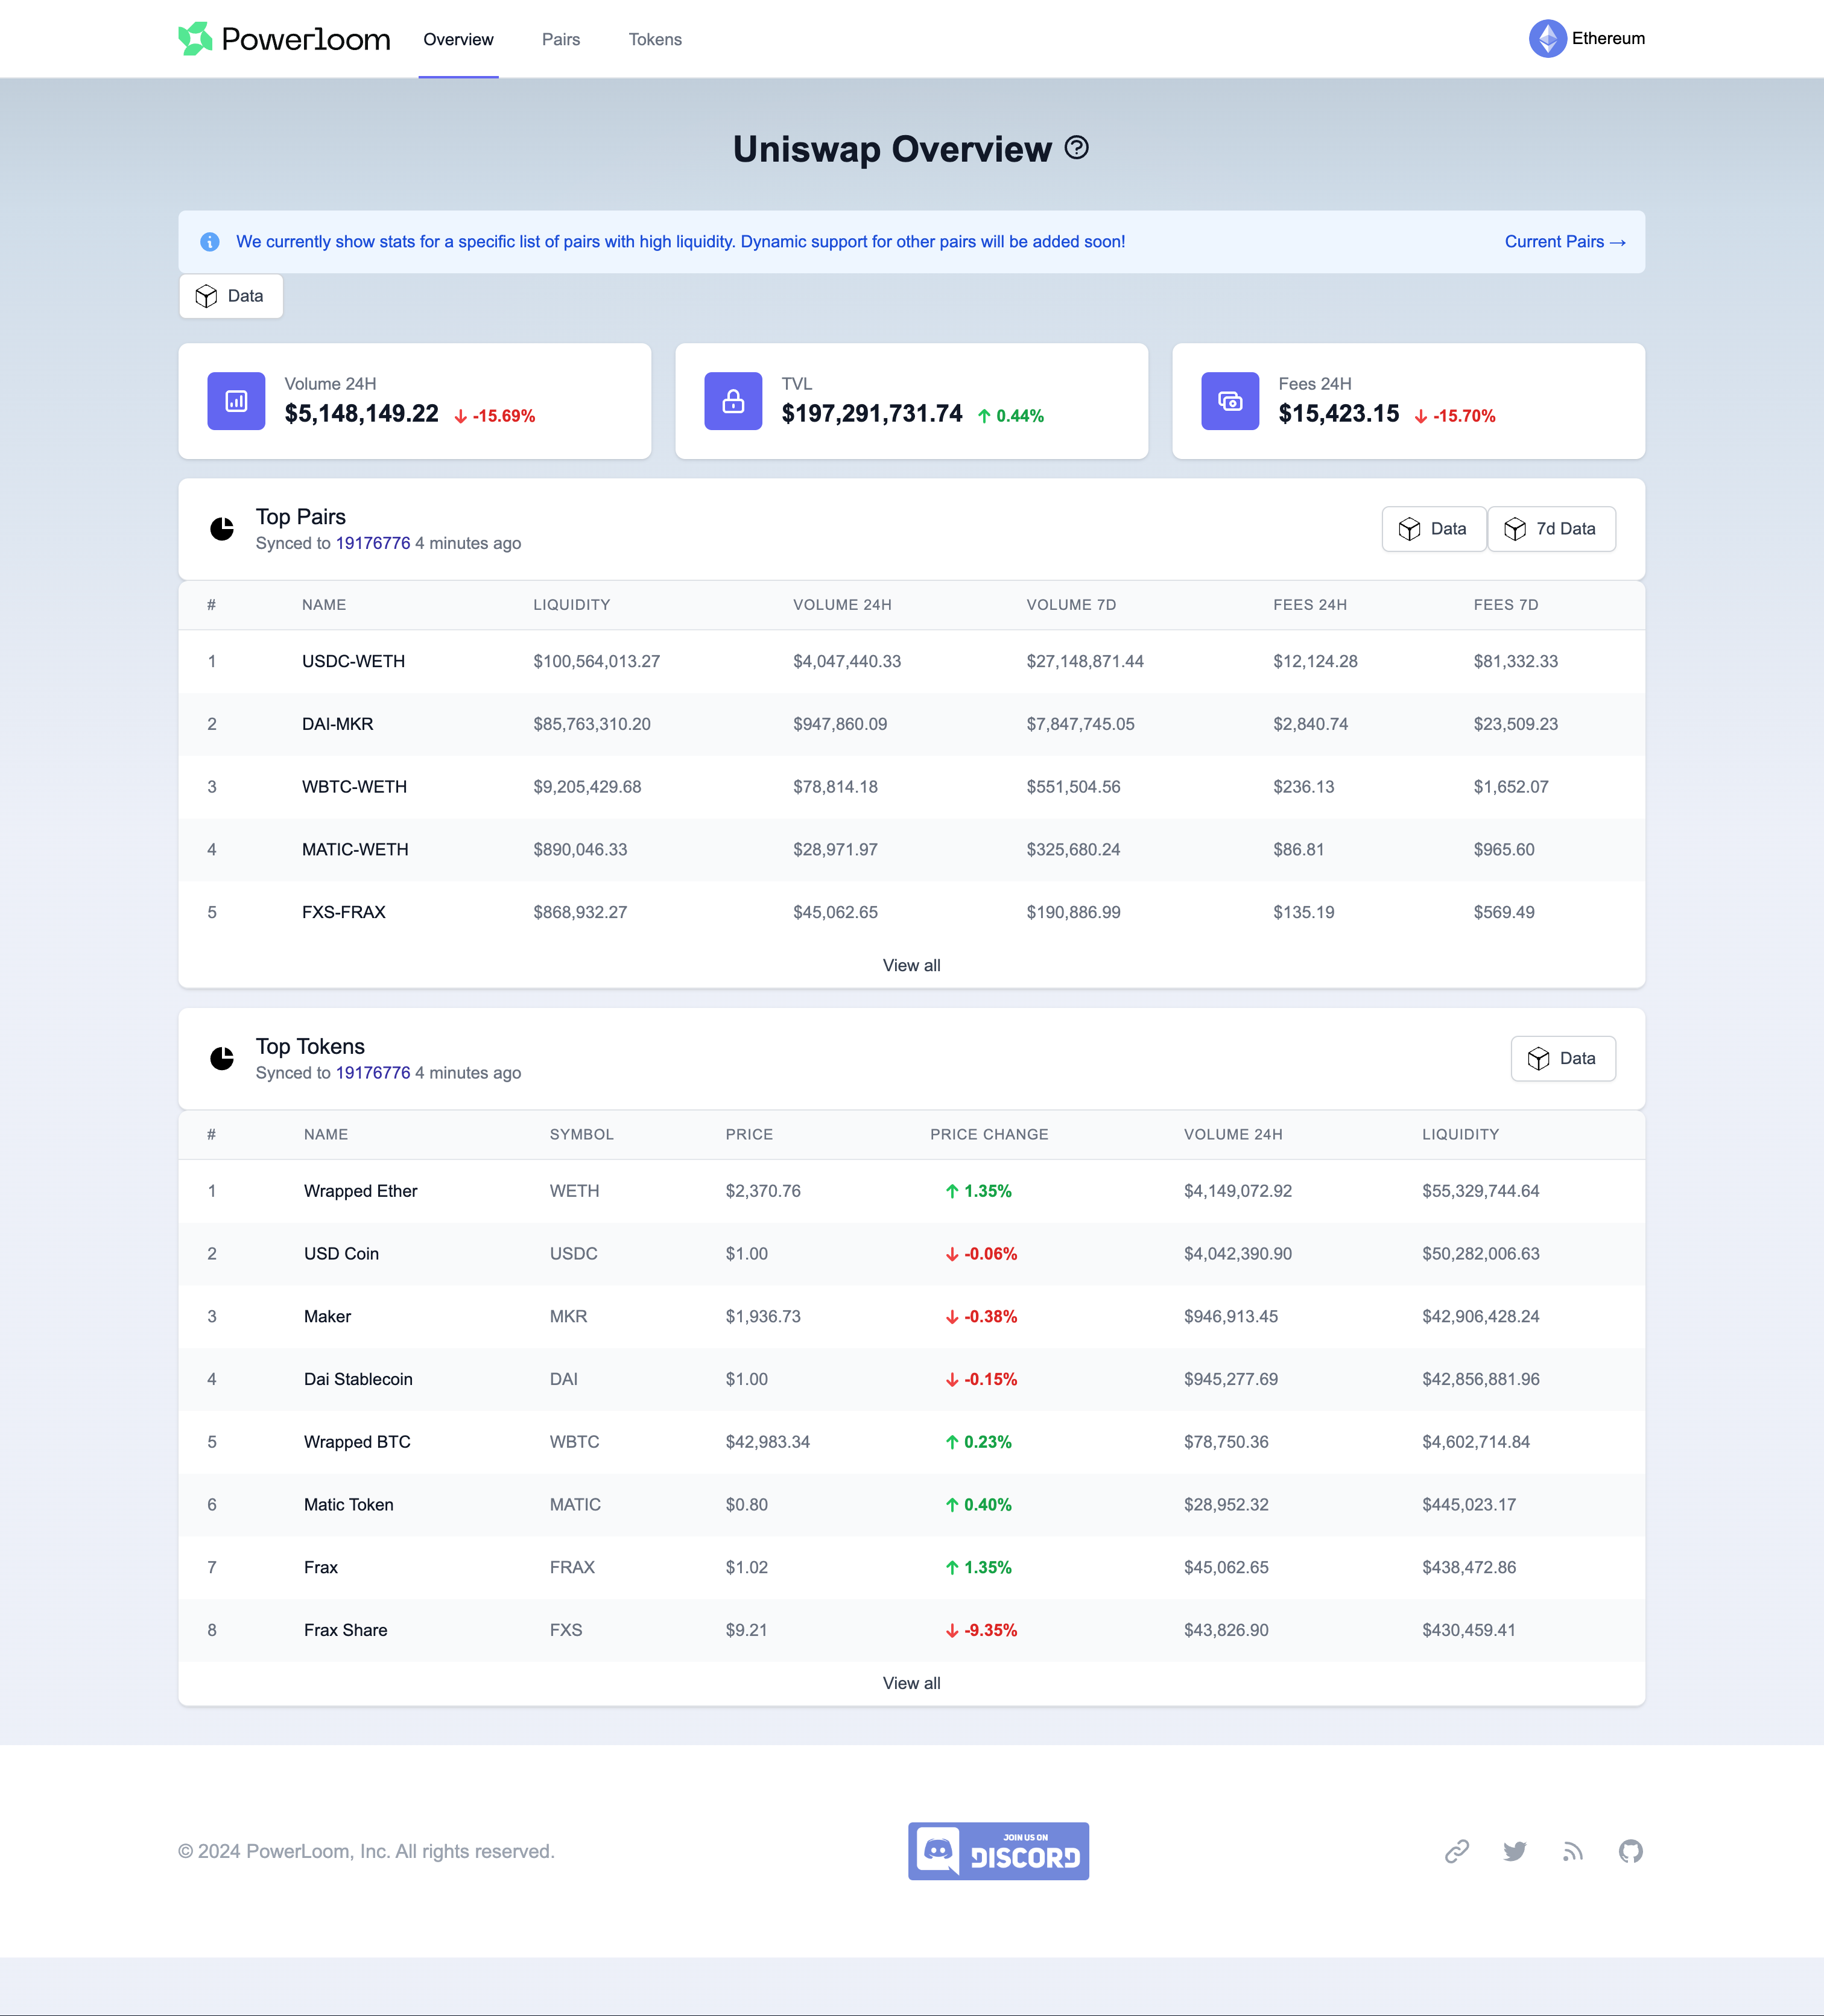Click the $42,983.34 WBTC price
Image resolution: width=1824 pixels, height=2016 pixels.
(767, 1442)
